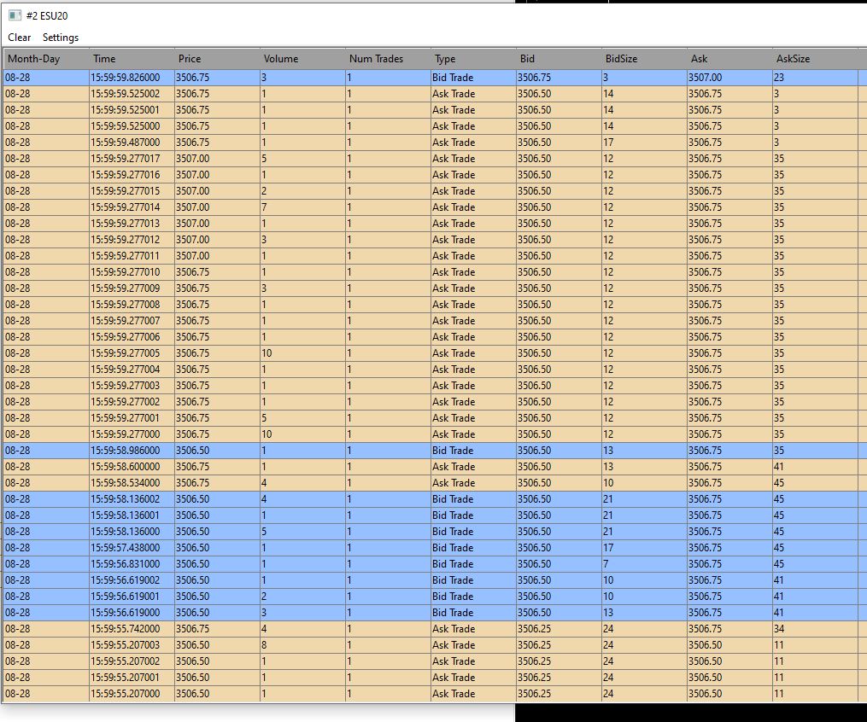Click the window icon beside #2 ESU20
This screenshot has height=722, width=867.
pos(15,15)
